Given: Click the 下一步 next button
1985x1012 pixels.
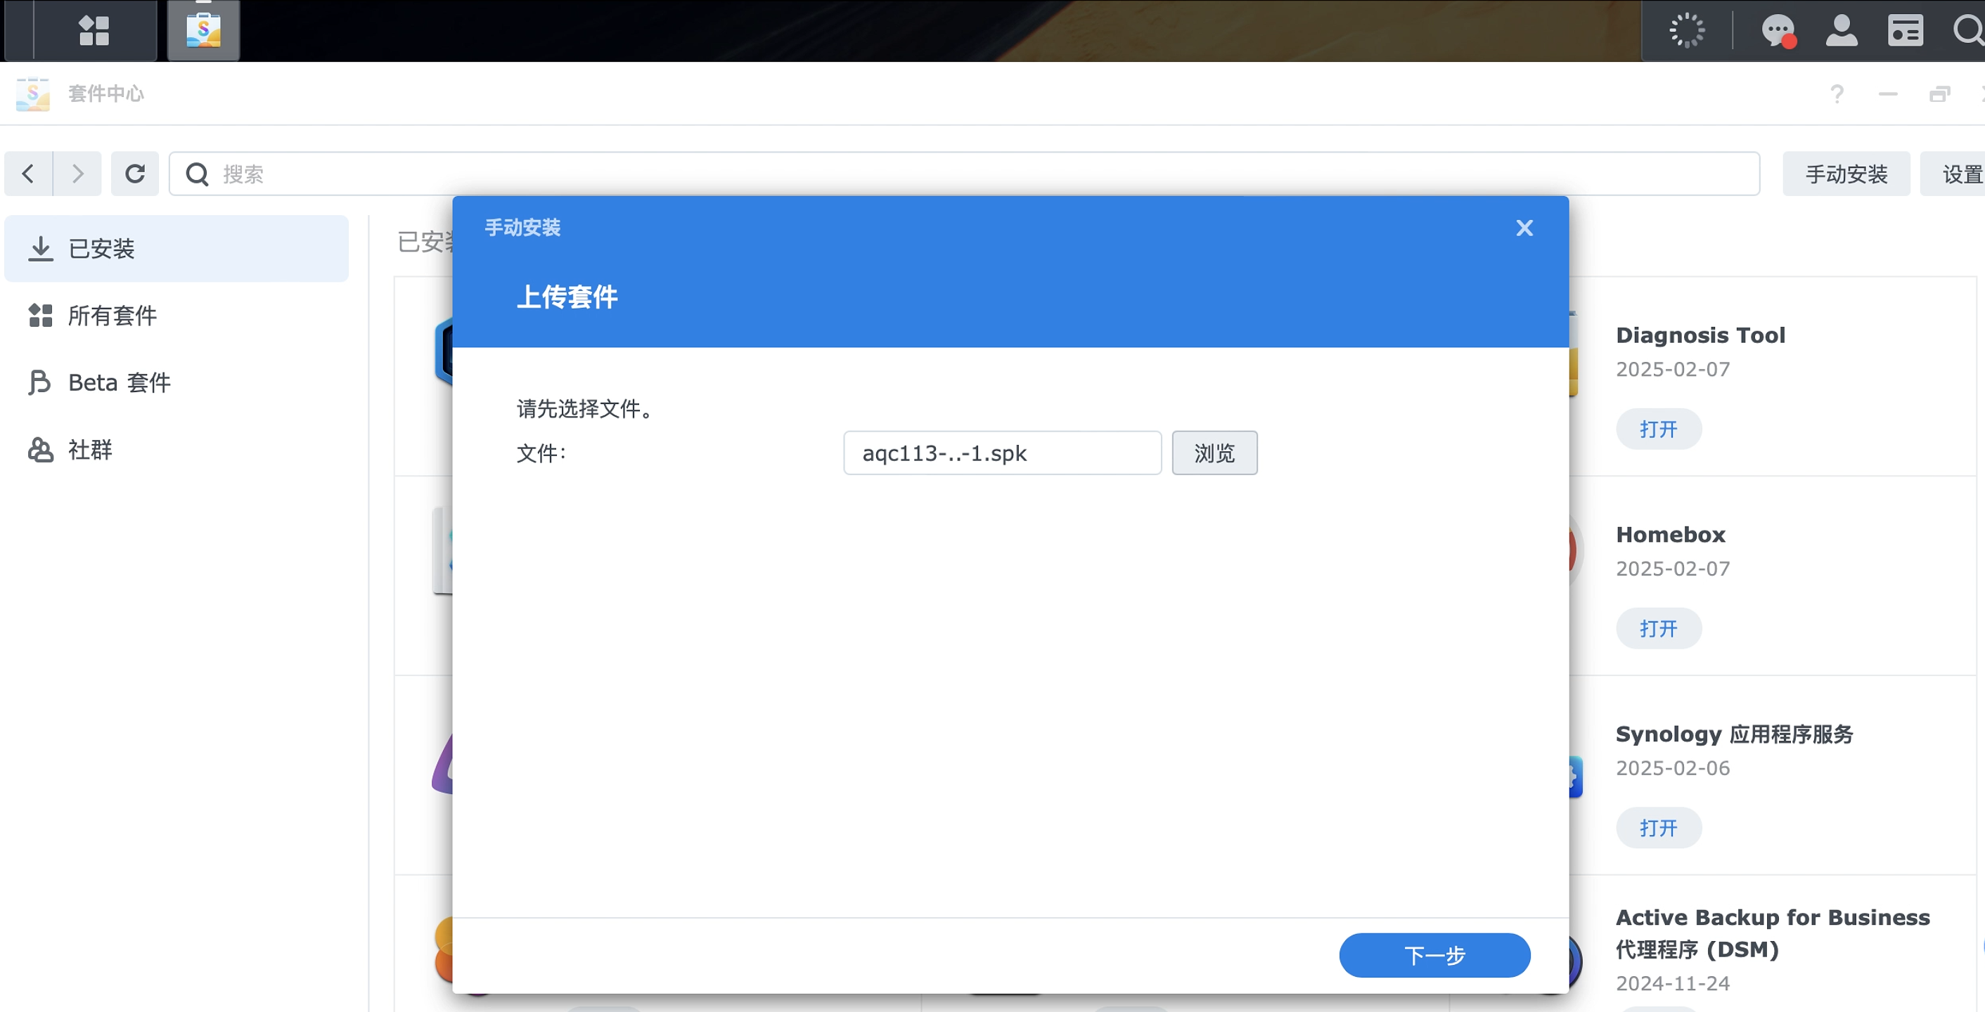Looking at the screenshot, I should [1435, 955].
